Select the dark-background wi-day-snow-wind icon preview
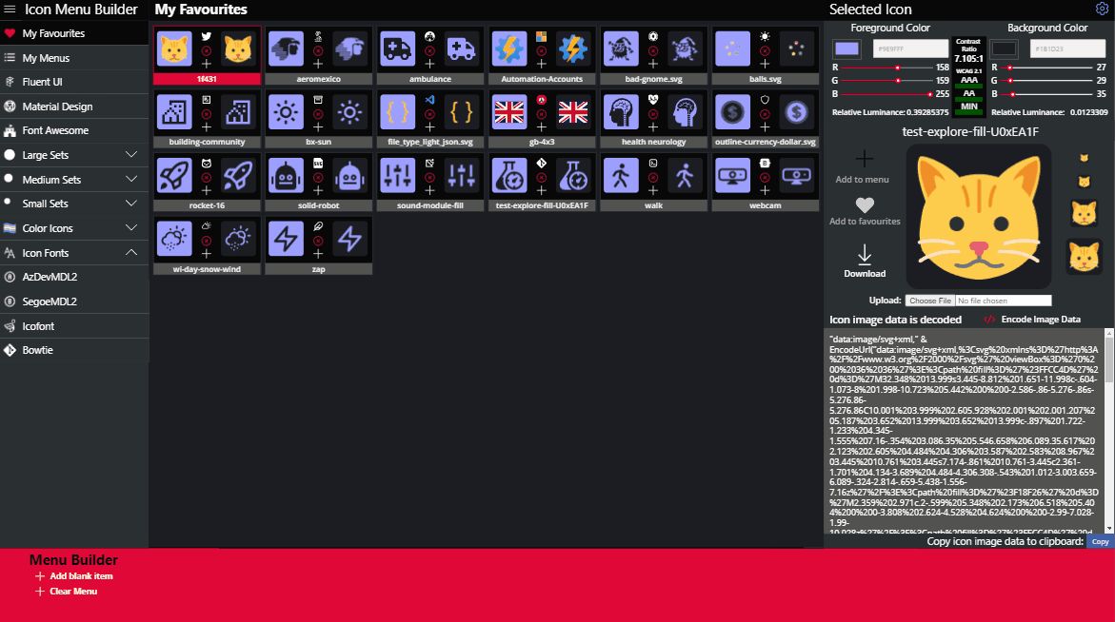This screenshot has width=1115, height=622. (238, 239)
